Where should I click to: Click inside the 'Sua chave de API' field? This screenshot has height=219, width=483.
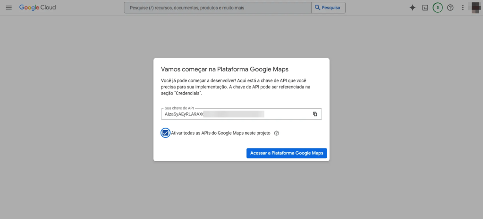click(236, 114)
